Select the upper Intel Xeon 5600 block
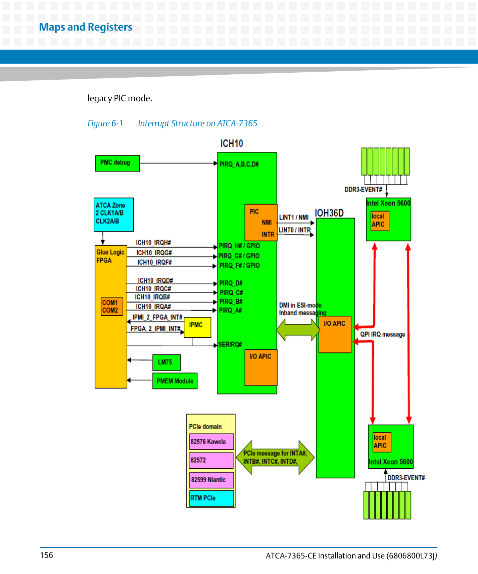This screenshot has width=478, height=574. (x=389, y=219)
